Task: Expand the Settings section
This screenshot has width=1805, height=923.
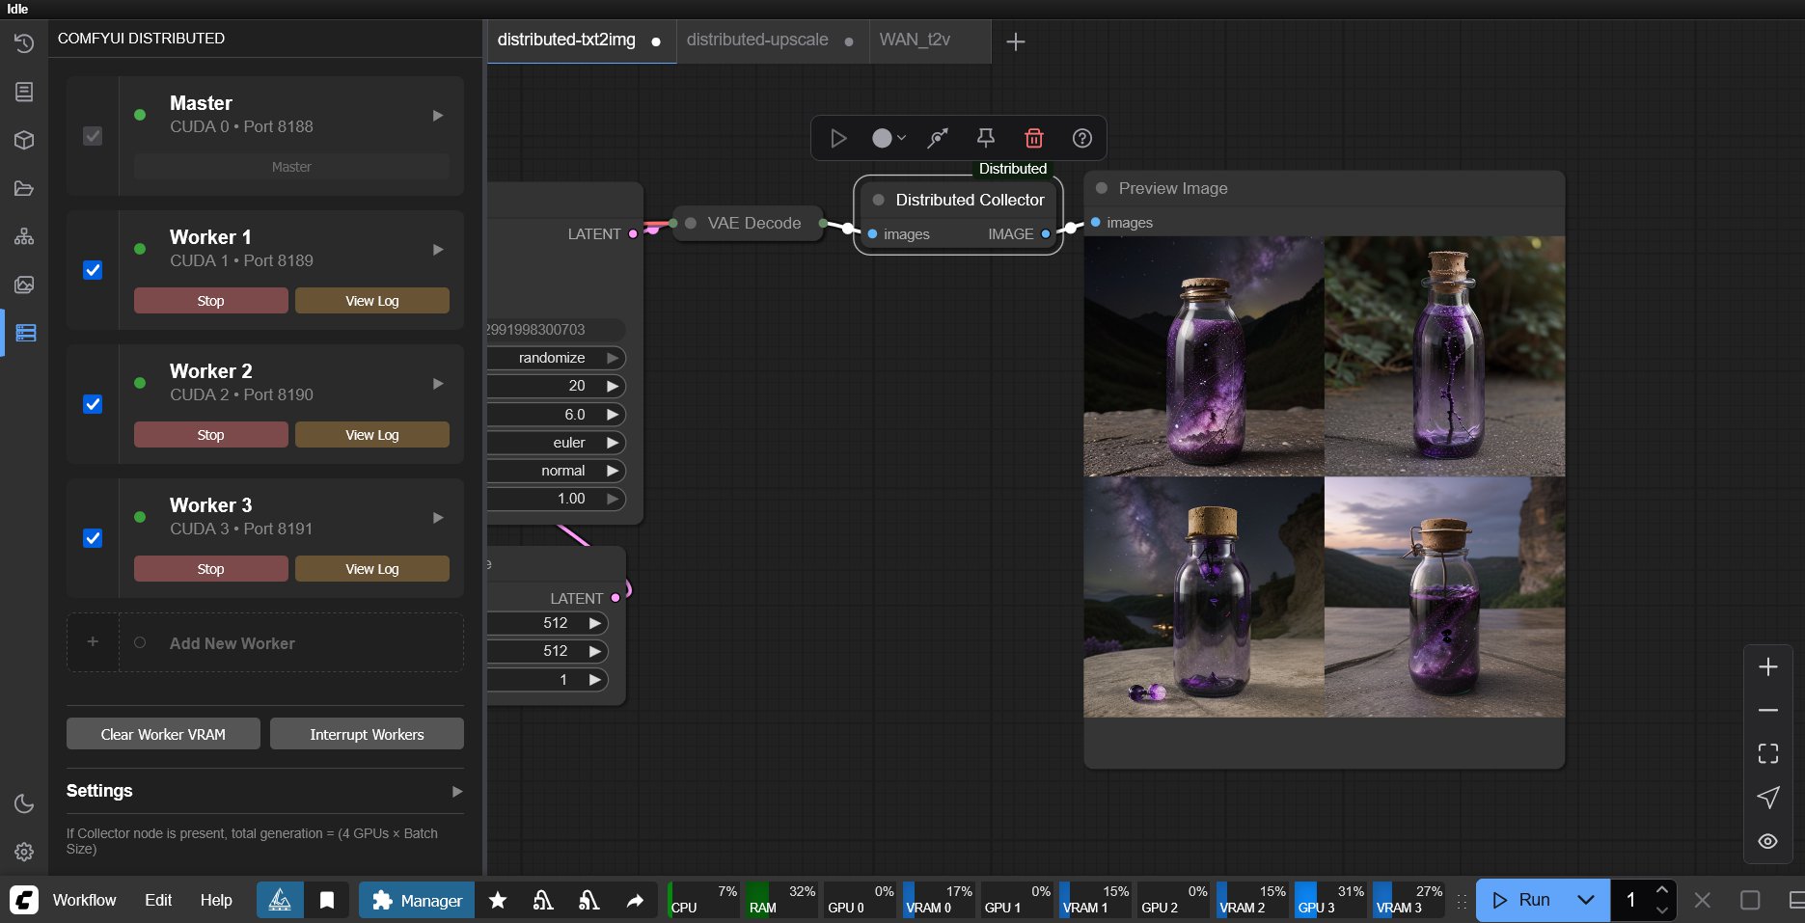Action: point(456,792)
